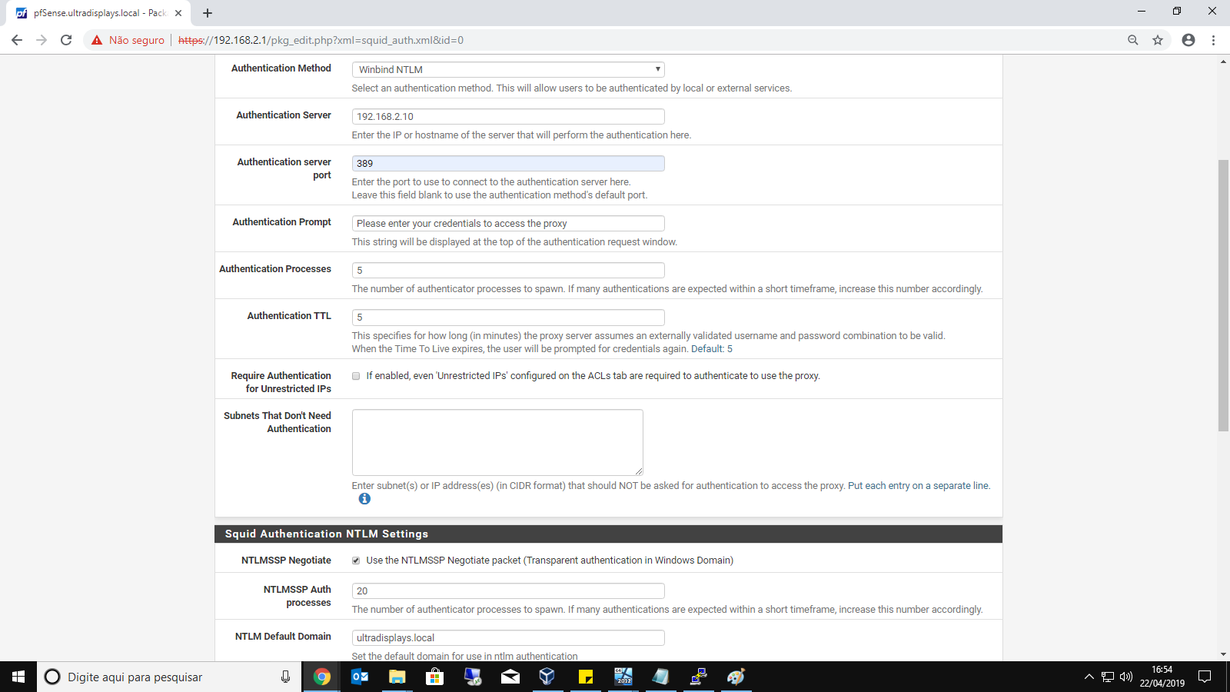This screenshot has width=1230, height=692.
Task: Click the Authentication Server input field
Action: tap(507, 117)
